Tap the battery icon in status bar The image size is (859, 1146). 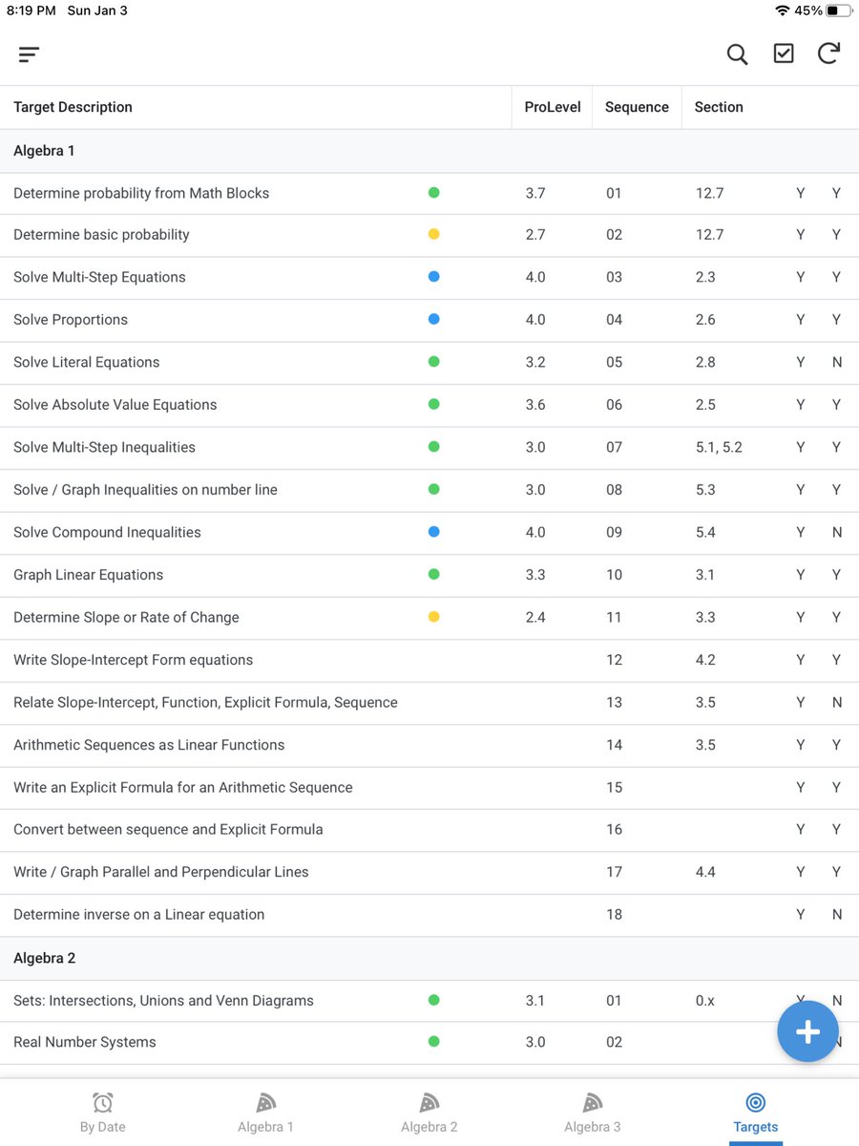pyautogui.click(x=839, y=11)
